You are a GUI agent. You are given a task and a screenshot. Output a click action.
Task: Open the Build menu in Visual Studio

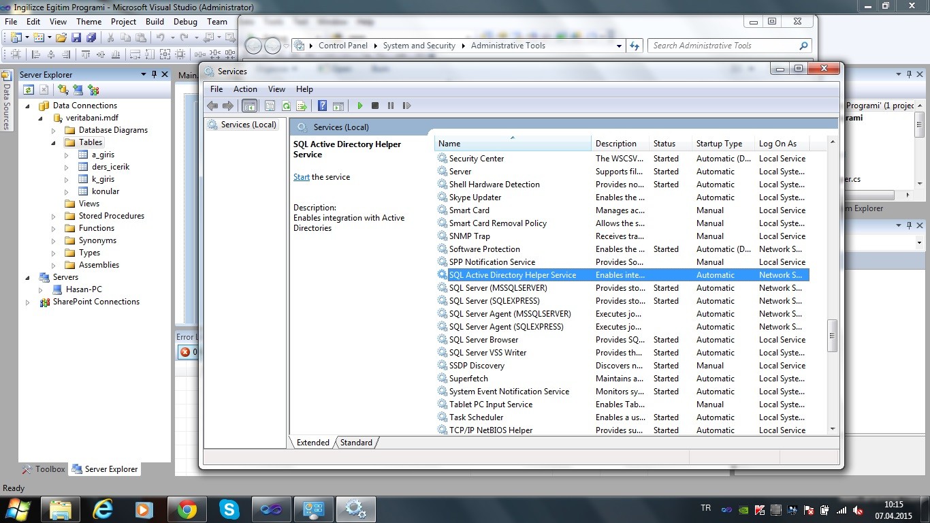pyautogui.click(x=155, y=21)
